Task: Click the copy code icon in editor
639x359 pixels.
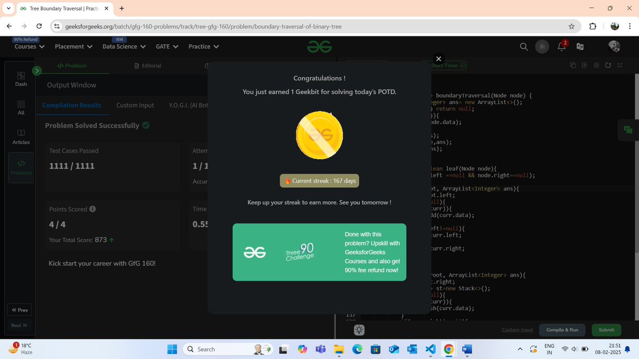Action: 573,65
